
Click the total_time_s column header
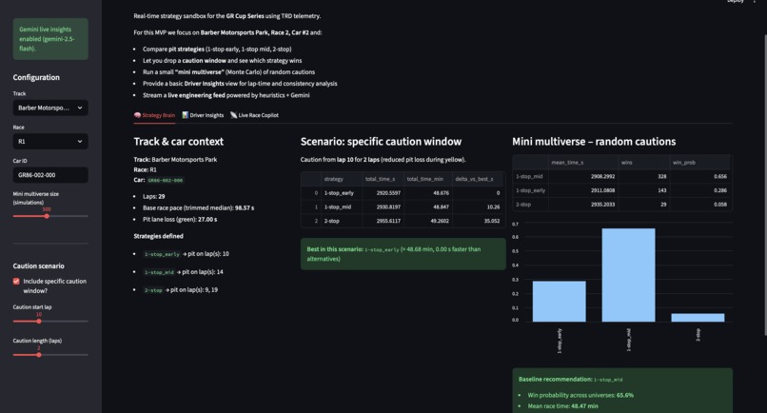pyautogui.click(x=383, y=179)
